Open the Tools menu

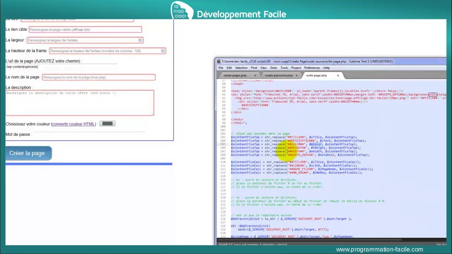tap(284, 68)
